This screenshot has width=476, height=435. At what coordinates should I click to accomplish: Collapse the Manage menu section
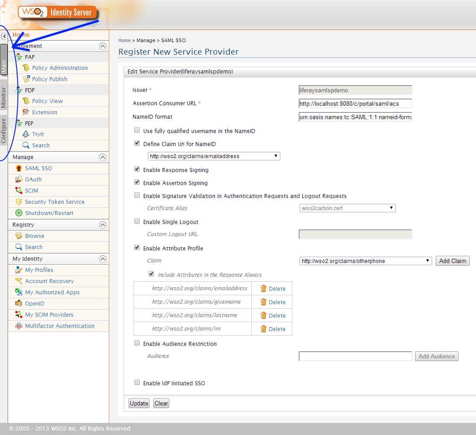click(103, 157)
